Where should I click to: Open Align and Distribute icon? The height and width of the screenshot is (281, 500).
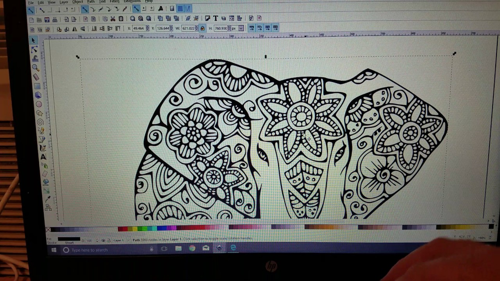point(239,18)
